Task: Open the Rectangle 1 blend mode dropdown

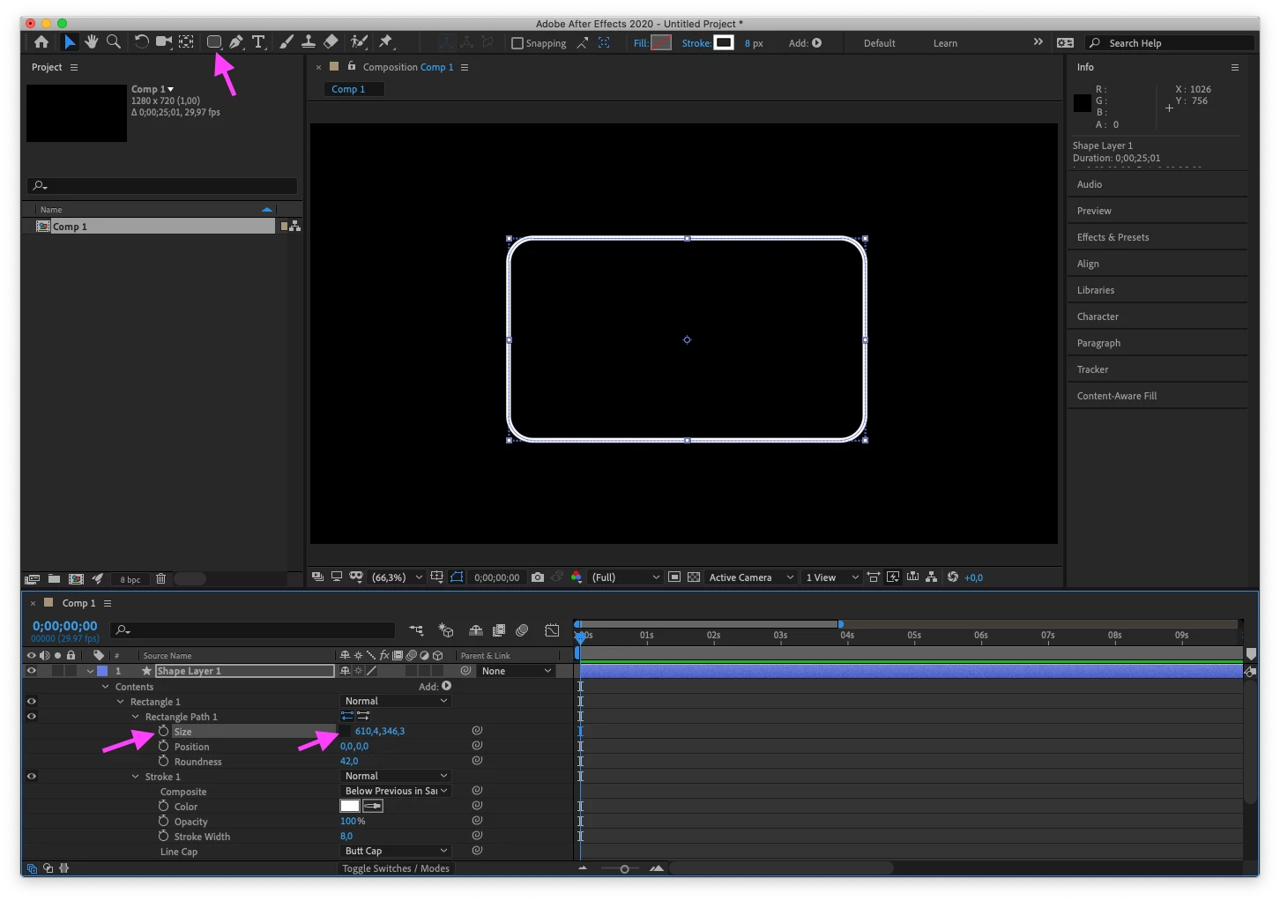Action: pos(396,701)
